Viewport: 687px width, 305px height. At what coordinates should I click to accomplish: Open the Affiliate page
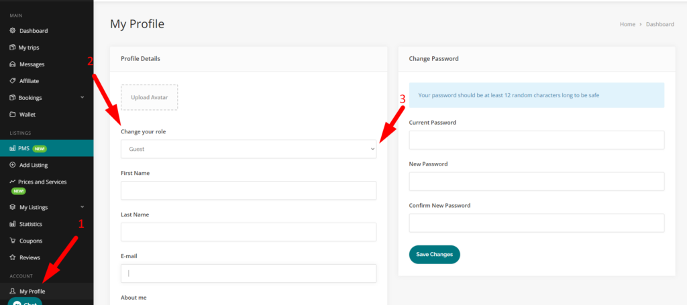coord(29,81)
